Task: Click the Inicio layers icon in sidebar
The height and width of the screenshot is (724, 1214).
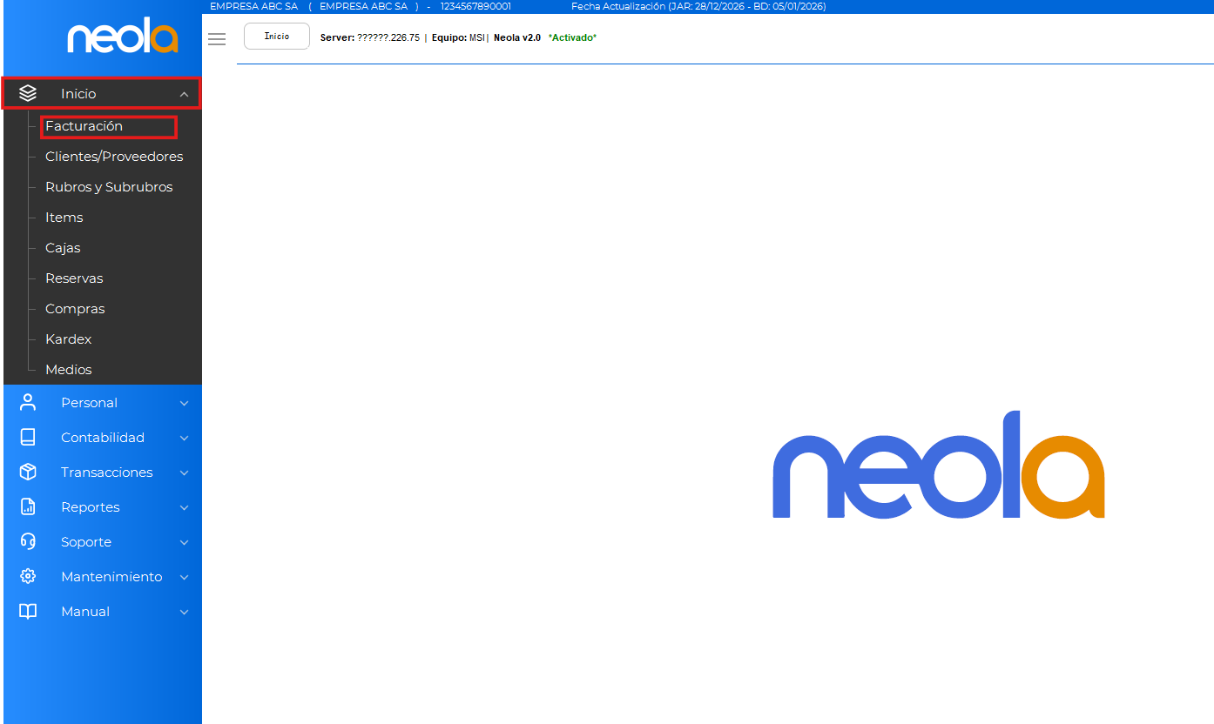Action: [x=28, y=93]
